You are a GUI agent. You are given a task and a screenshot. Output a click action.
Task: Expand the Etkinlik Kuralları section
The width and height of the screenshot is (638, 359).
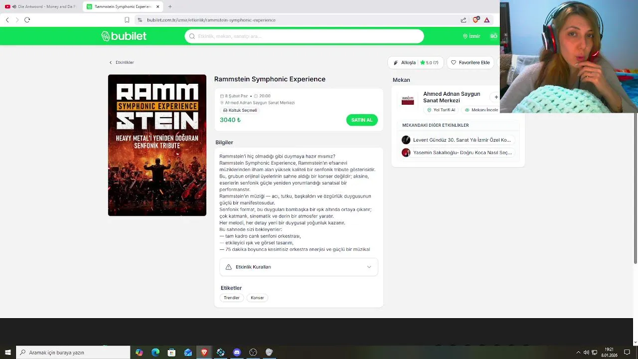coord(299,267)
